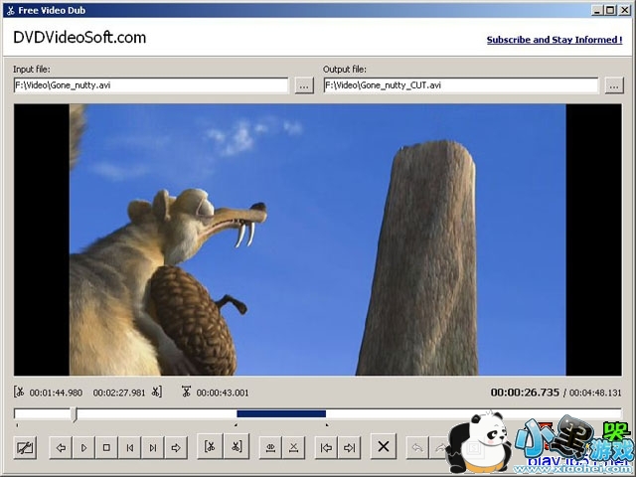Open the Subscribe and Stay Informed link
636x477 pixels.
(555, 40)
